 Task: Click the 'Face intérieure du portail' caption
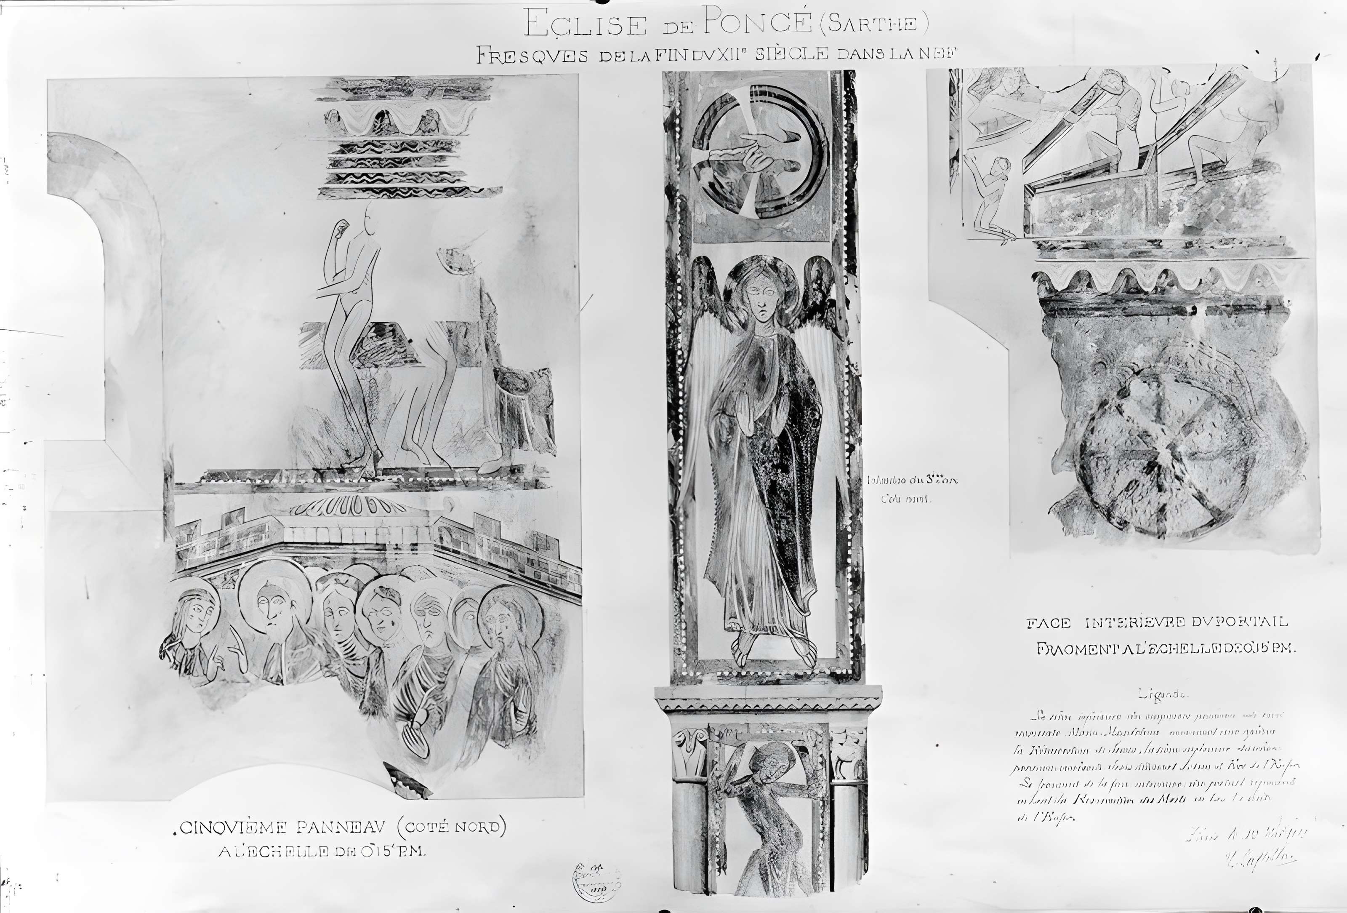[1157, 622]
